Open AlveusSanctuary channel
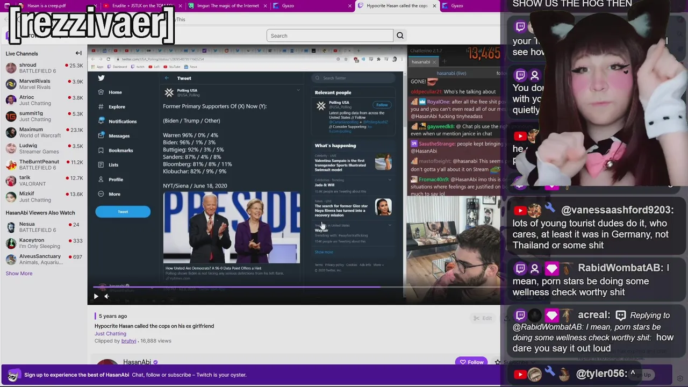The height and width of the screenshot is (387, 688). [44, 259]
